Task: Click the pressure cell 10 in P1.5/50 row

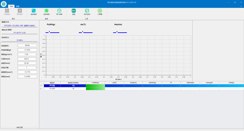Action: point(73,89)
